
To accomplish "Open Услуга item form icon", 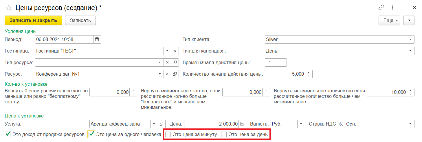I will tap(162, 124).
